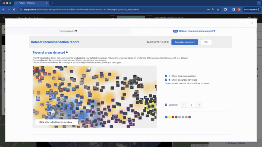
Task: Click info icon beside Types of areas detected
Action: [67, 52]
